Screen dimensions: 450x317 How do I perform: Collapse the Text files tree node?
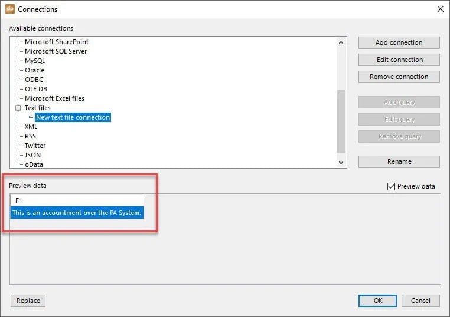(x=18, y=108)
